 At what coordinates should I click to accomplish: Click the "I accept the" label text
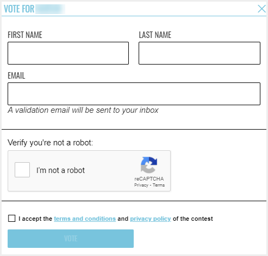click(x=35, y=219)
